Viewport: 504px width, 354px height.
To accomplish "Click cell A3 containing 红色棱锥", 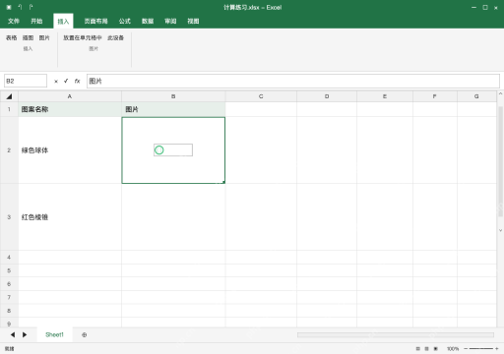I will [x=70, y=217].
